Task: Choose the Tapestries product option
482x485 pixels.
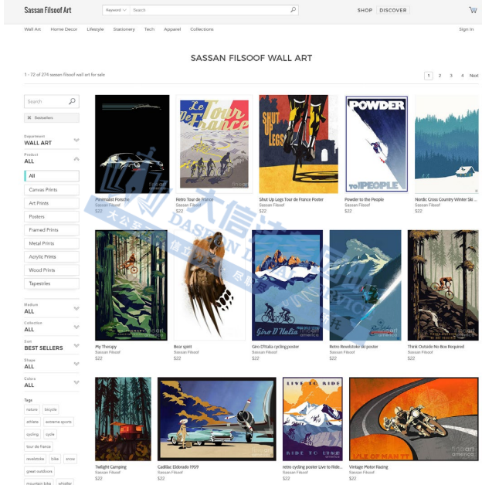Action: point(51,283)
